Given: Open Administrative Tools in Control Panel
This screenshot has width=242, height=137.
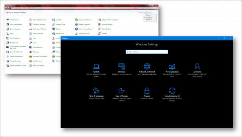Looking at the screenshot, I should tap(37, 20).
